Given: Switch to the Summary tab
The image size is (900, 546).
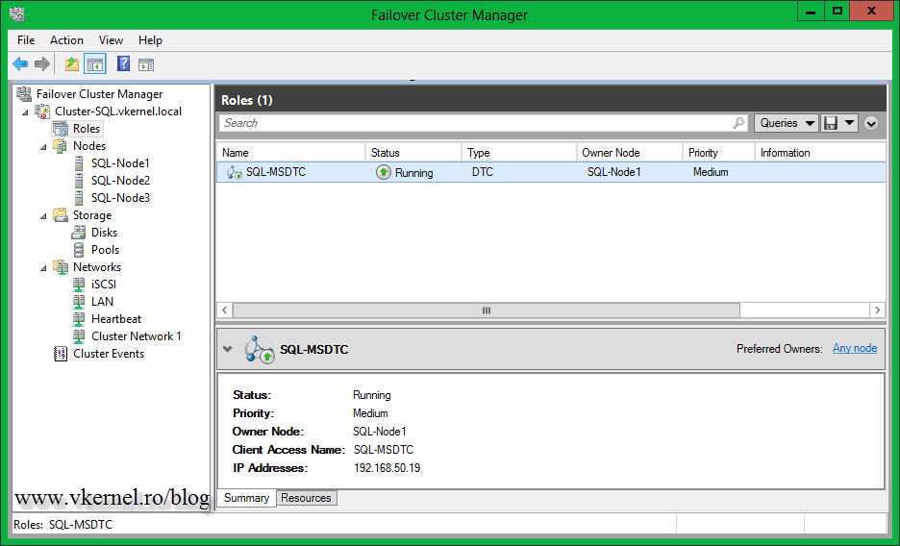Looking at the screenshot, I should [x=246, y=498].
